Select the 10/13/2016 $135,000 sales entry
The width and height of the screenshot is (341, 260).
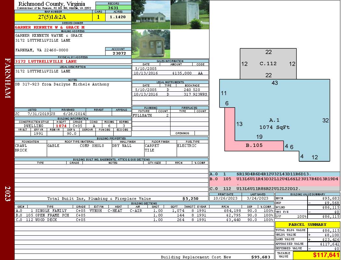click(170, 73)
